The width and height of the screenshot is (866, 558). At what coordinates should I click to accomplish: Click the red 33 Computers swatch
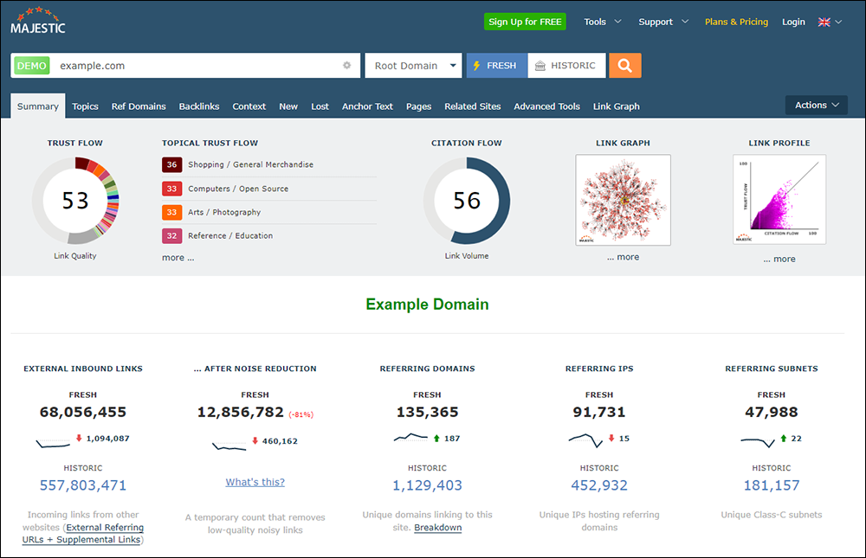point(171,189)
